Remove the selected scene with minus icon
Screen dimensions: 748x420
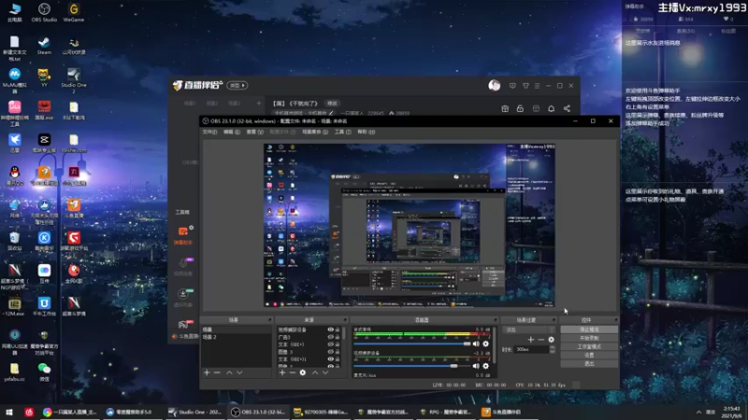217,372
